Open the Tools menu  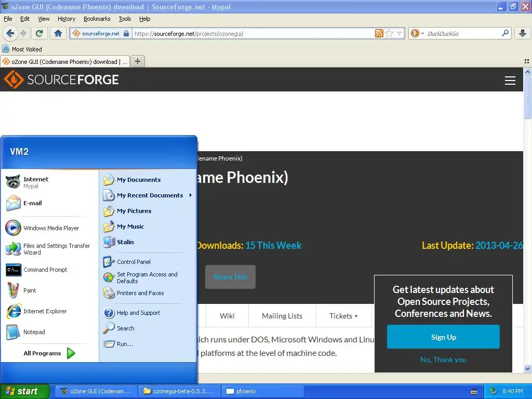coord(125,19)
